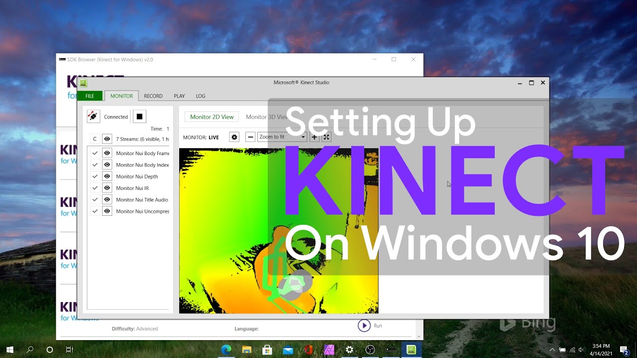Click the Monitor Nui Uncompres stream label
This screenshot has height=358, width=637.
(x=142, y=211)
